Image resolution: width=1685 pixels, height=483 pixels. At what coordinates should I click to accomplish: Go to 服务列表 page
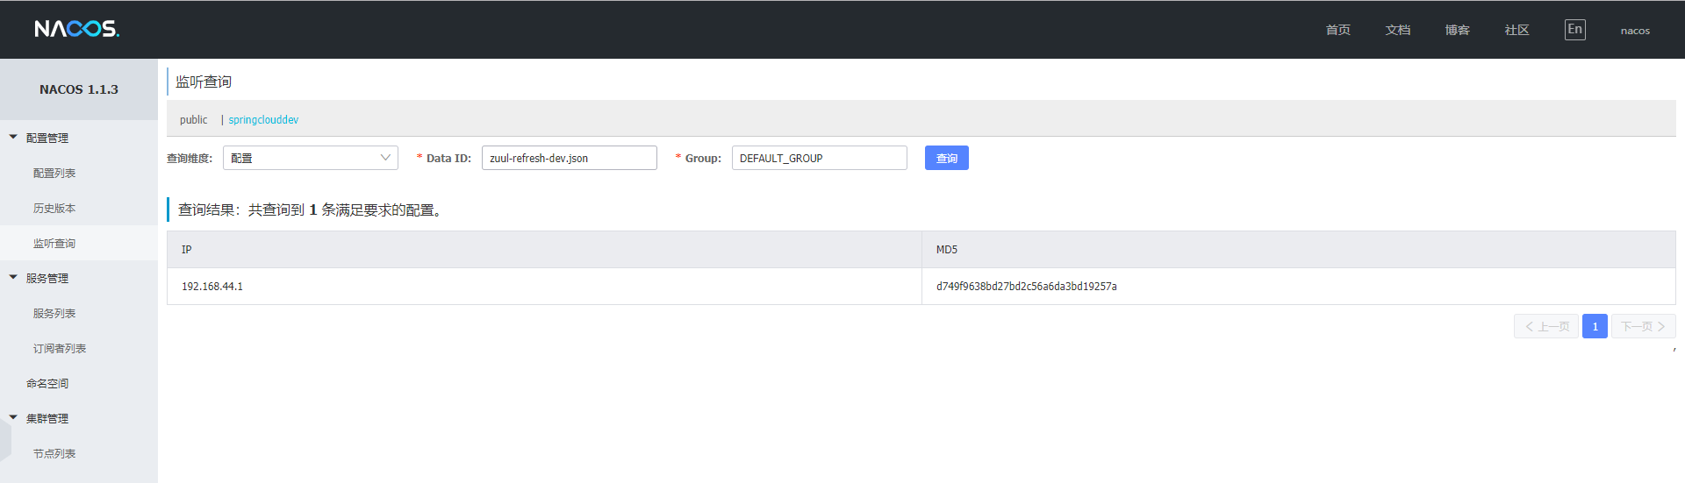pos(54,314)
